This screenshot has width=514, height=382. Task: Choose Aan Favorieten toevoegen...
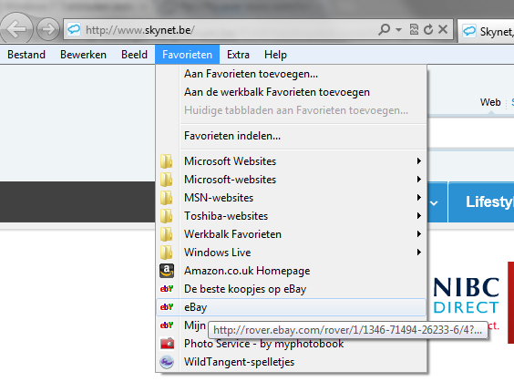click(291, 74)
